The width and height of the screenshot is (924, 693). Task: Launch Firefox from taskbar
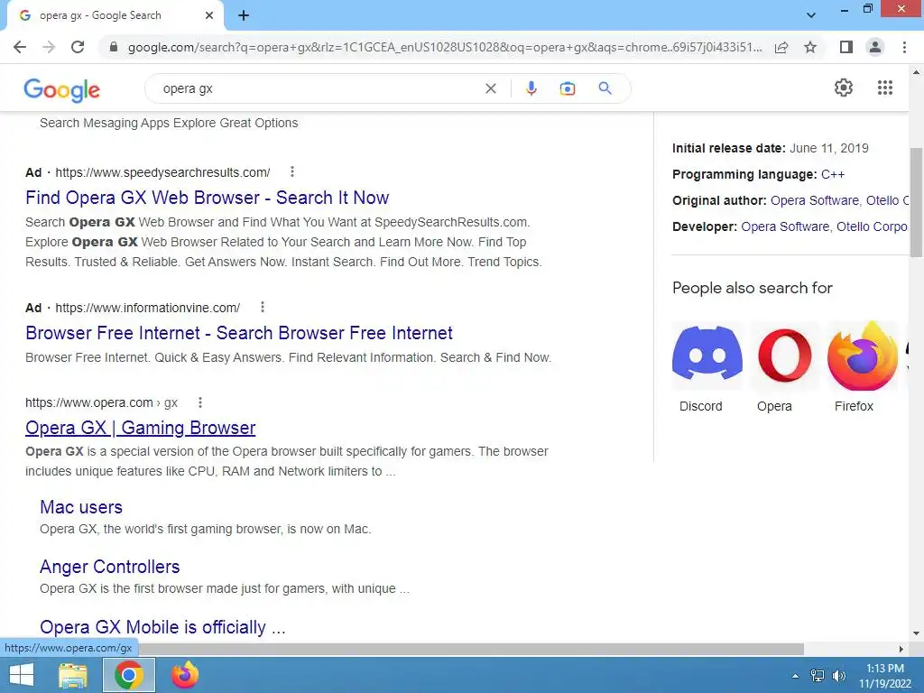click(184, 675)
